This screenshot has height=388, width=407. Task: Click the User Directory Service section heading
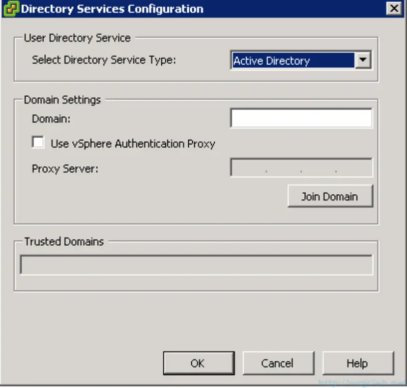click(x=77, y=38)
